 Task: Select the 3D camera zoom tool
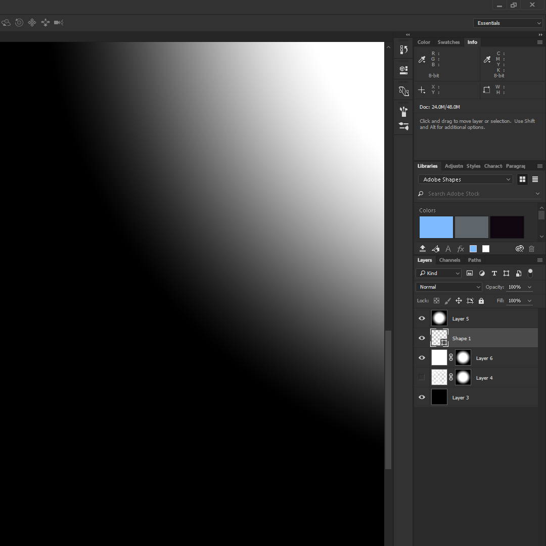point(58,22)
